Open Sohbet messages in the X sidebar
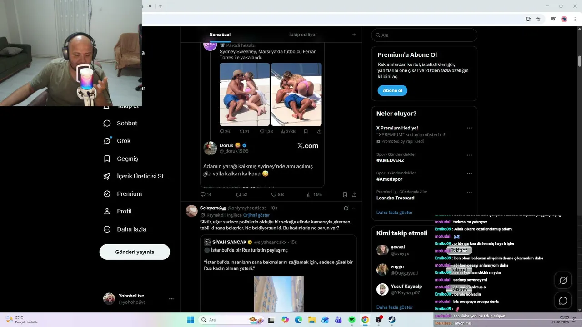This screenshot has height=327, width=582. point(120,123)
